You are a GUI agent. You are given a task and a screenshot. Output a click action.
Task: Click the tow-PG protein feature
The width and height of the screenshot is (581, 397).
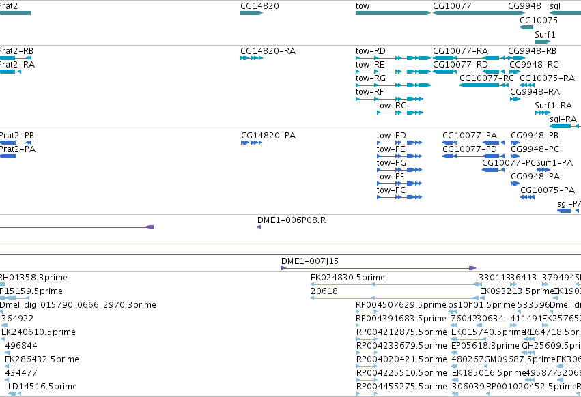pyautogui.click(x=399, y=170)
